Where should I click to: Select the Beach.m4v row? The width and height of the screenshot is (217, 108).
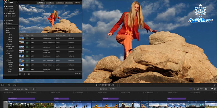pos(50,56)
